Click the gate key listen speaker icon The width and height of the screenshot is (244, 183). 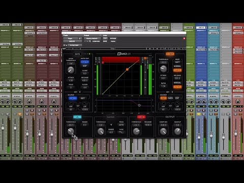80,92
